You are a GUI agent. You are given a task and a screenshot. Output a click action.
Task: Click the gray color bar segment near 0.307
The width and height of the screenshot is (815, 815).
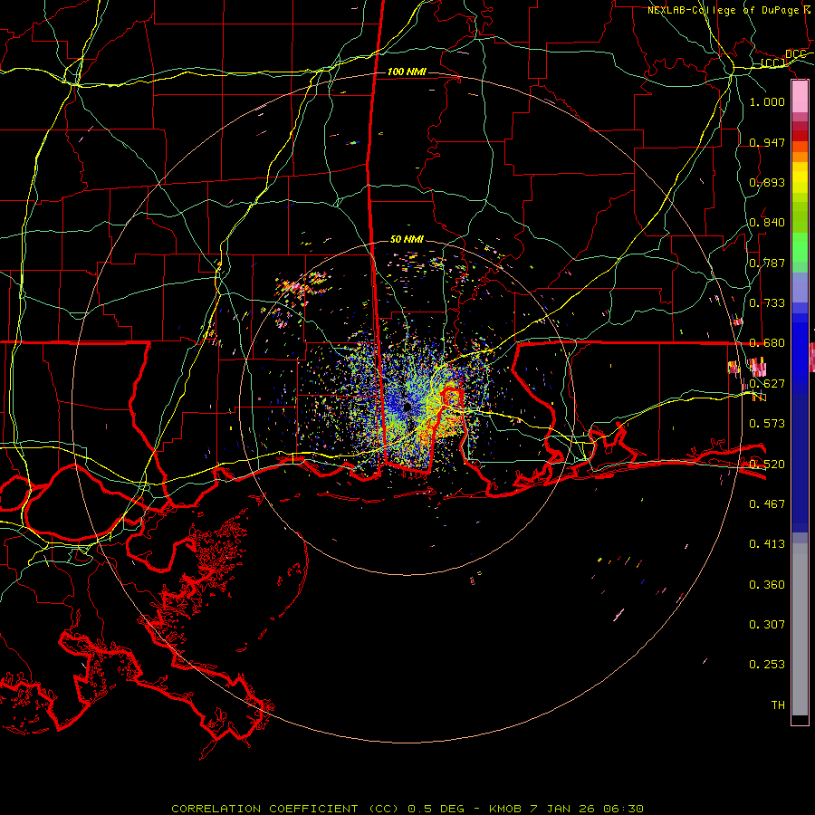pos(800,629)
